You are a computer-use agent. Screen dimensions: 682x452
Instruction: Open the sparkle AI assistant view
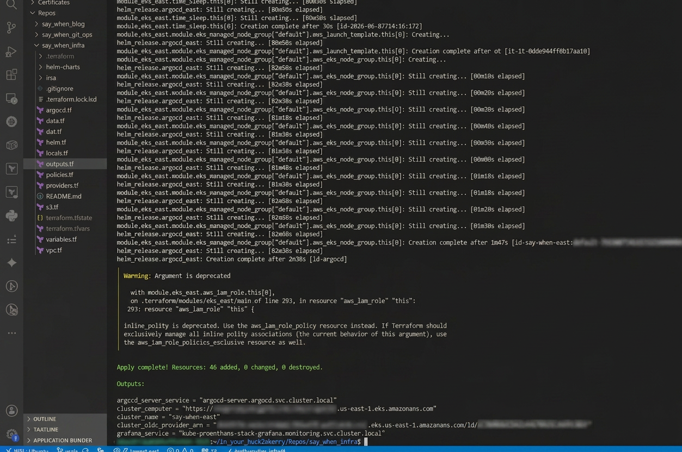pyautogui.click(x=11, y=262)
